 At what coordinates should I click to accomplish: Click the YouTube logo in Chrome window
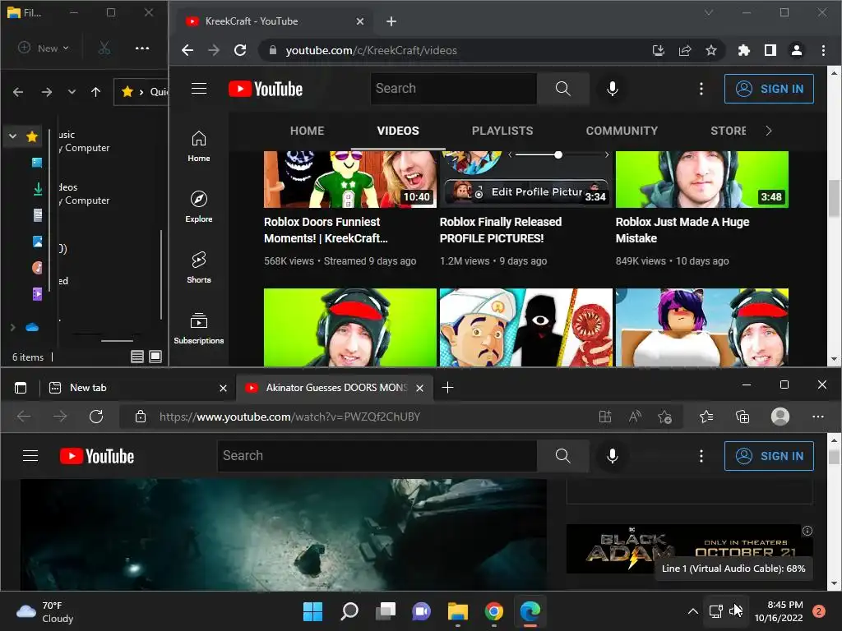click(266, 89)
